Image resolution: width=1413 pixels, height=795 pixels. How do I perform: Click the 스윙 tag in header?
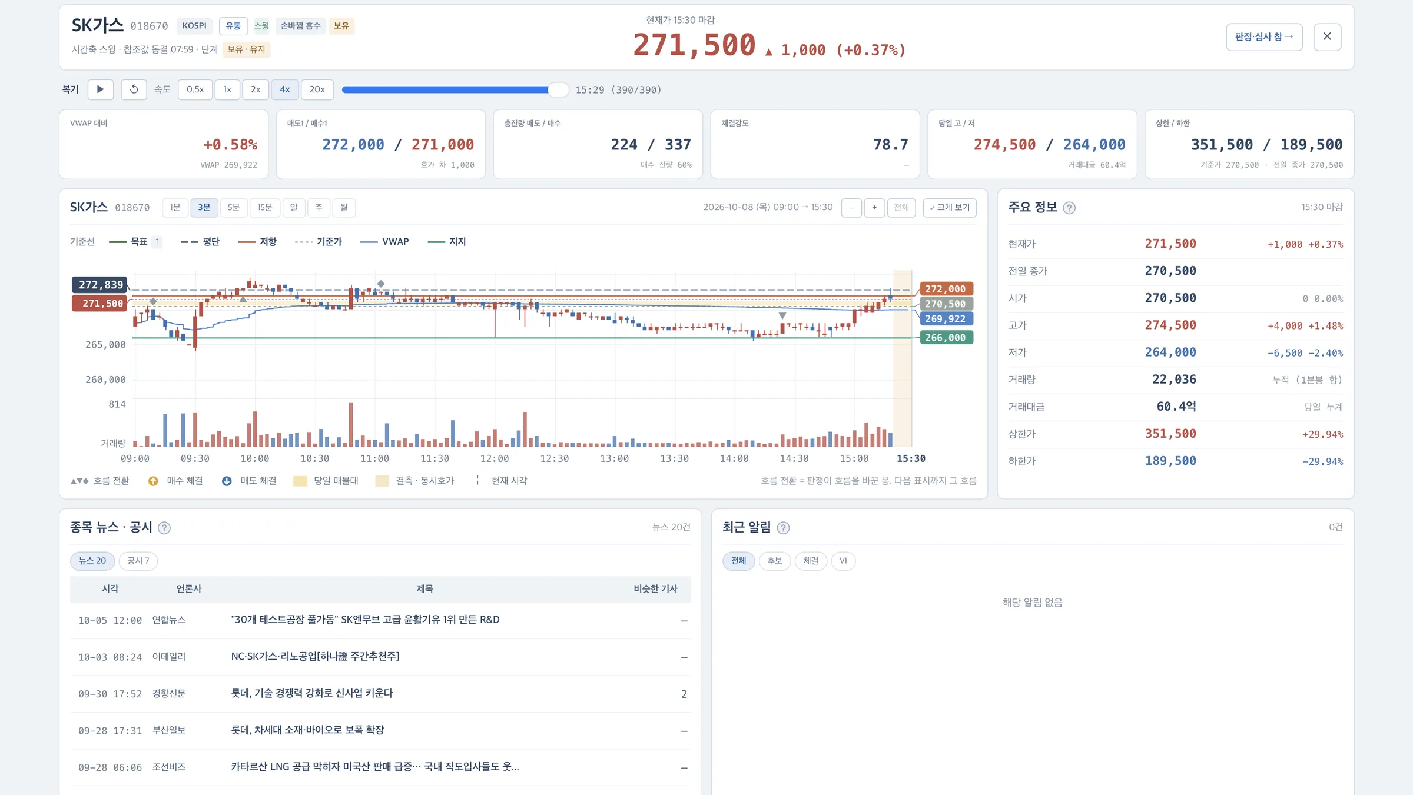click(x=261, y=26)
